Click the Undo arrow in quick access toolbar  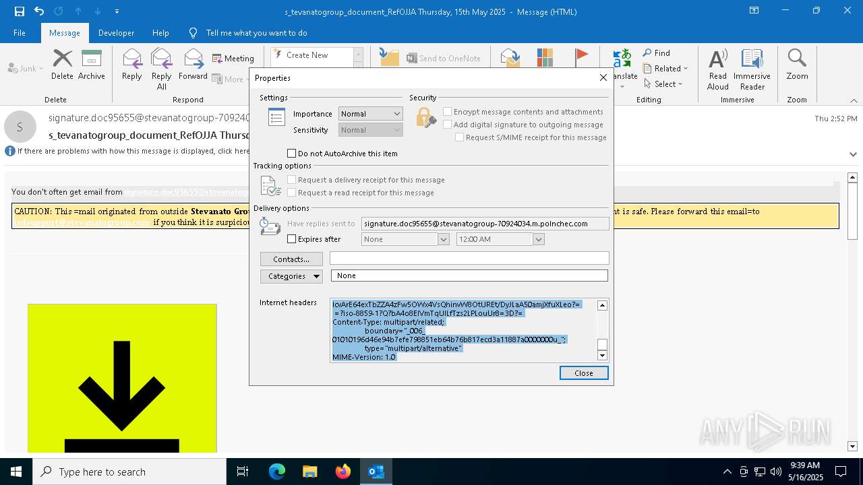[x=39, y=11]
